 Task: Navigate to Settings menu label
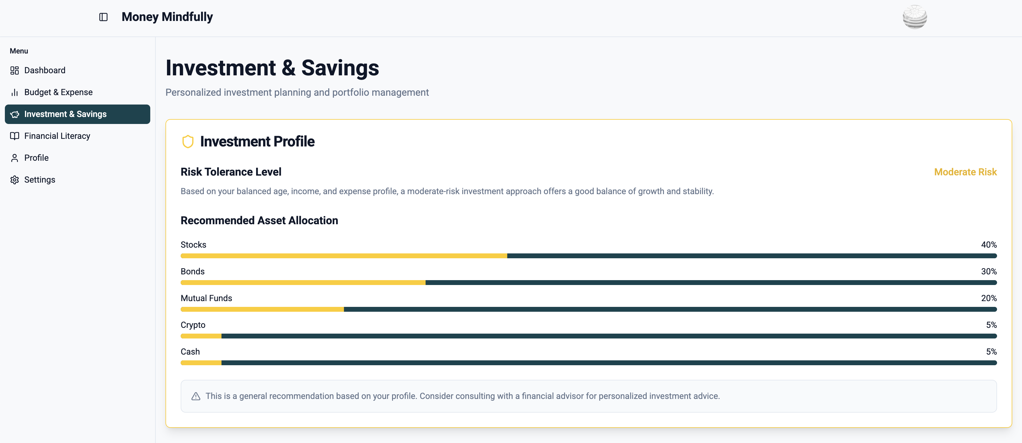[x=40, y=180]
